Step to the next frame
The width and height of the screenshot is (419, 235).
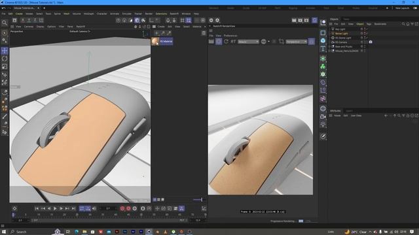tap(61, 209)
